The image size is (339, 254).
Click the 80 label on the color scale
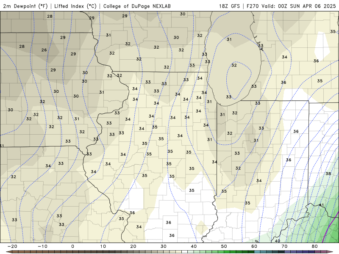315,246
